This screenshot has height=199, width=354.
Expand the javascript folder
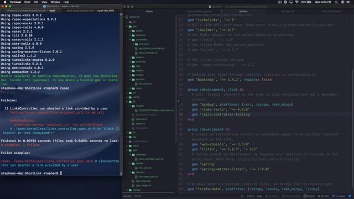131,62
